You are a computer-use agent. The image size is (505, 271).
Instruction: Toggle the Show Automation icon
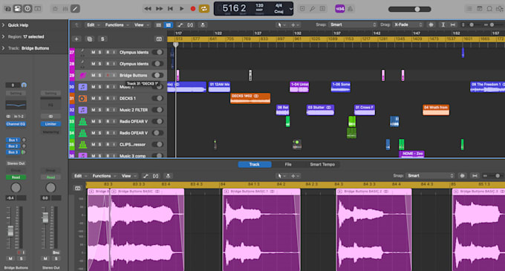pyautogui.click(x=180, y=25)
